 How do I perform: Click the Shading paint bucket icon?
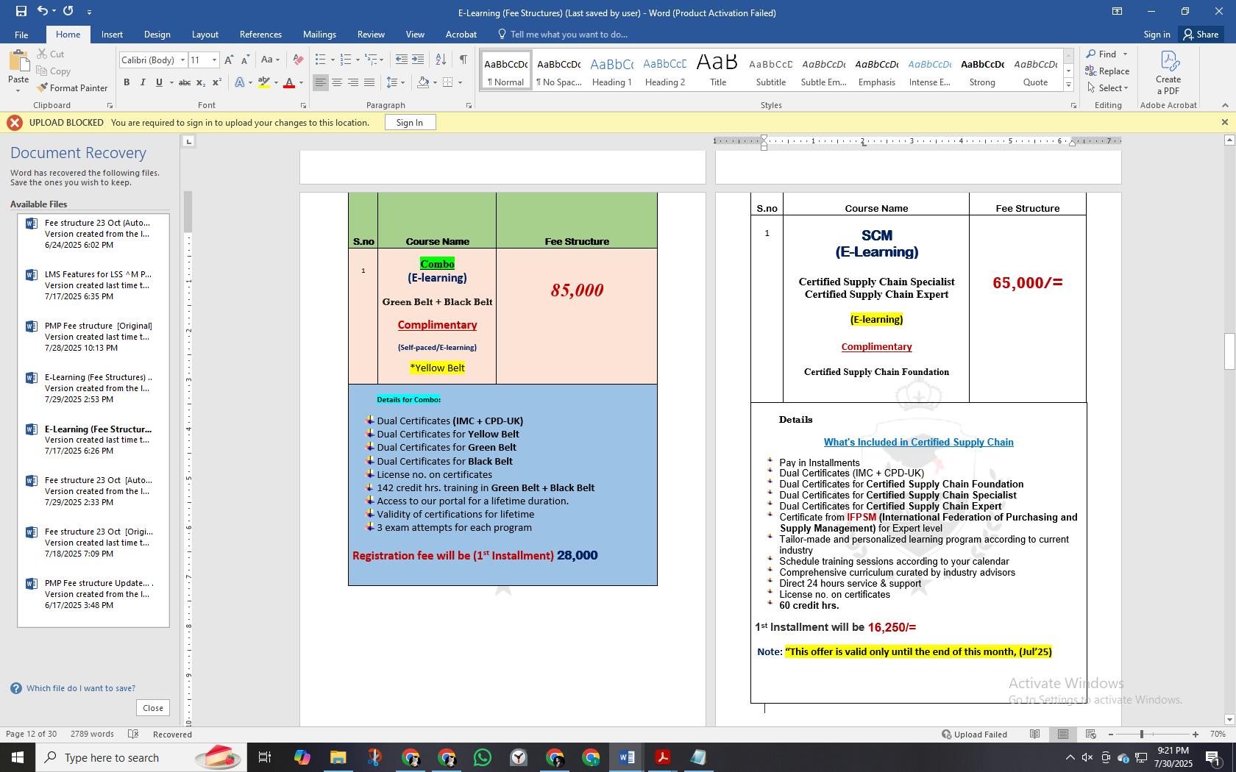point(423,82)
